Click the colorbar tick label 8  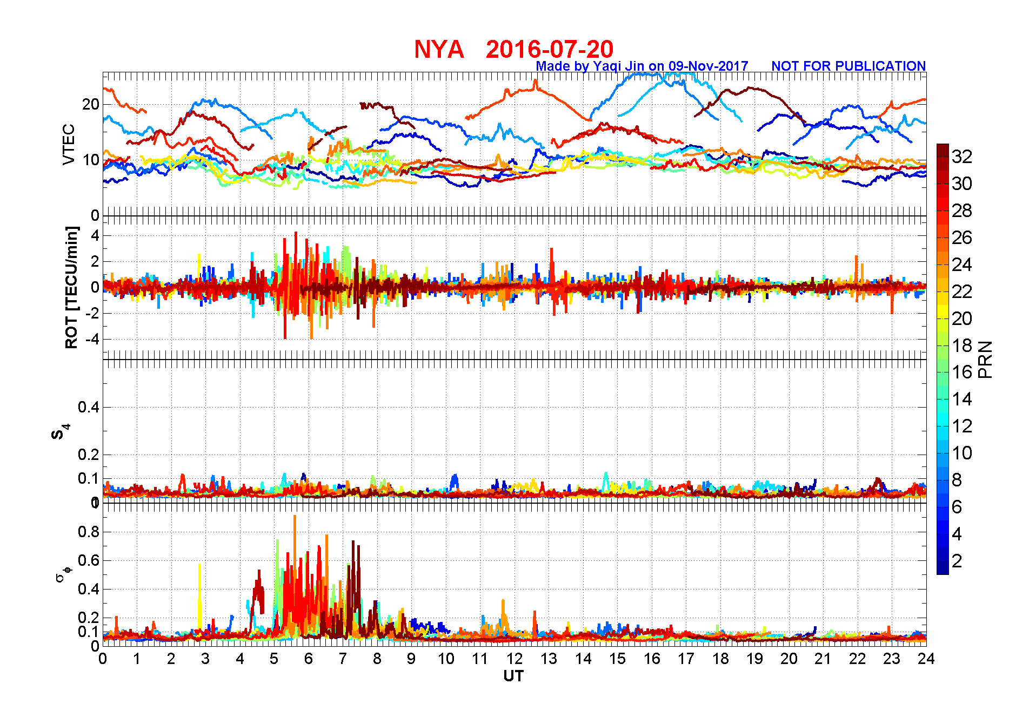click(957, 480)
